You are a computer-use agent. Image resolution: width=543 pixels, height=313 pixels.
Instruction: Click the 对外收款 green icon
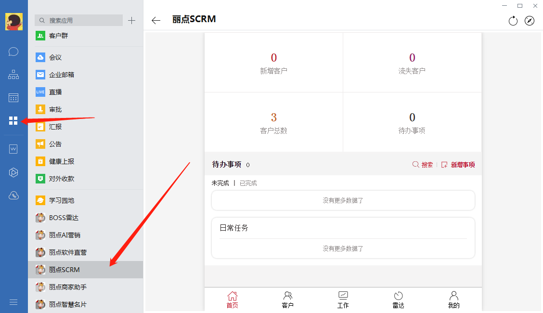pos(40,179)
